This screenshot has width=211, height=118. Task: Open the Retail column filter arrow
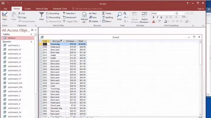click(x=85, y=41)
